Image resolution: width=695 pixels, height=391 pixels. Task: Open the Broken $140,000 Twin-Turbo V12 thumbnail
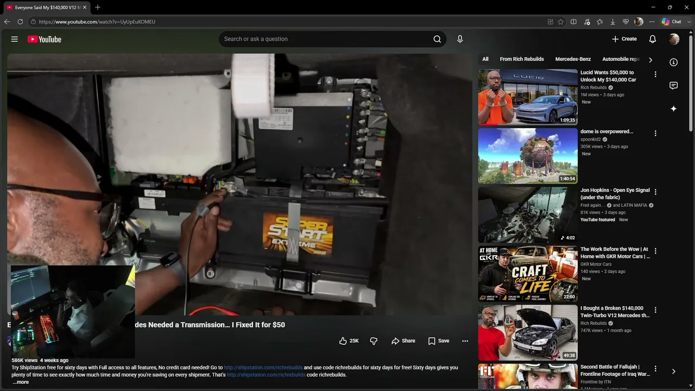pos(528,333)
